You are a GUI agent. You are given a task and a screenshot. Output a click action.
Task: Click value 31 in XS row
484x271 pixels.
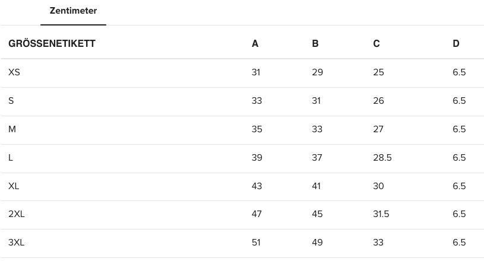tap(256, 72)
